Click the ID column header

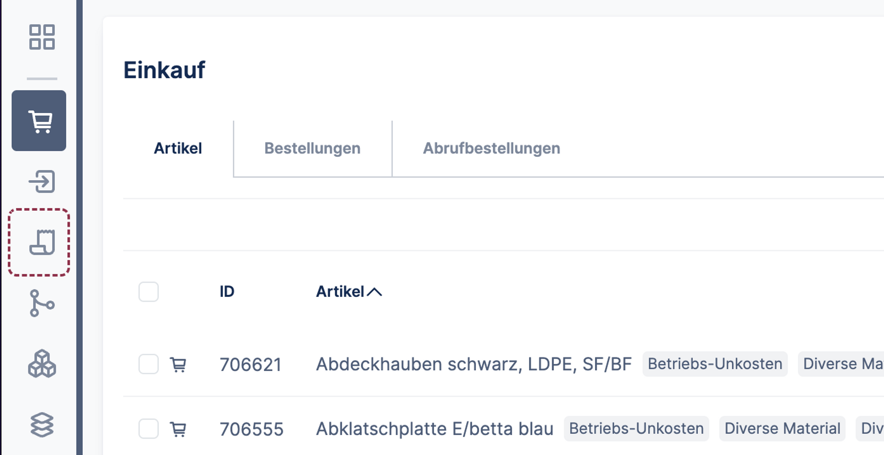tap(227, 292)
